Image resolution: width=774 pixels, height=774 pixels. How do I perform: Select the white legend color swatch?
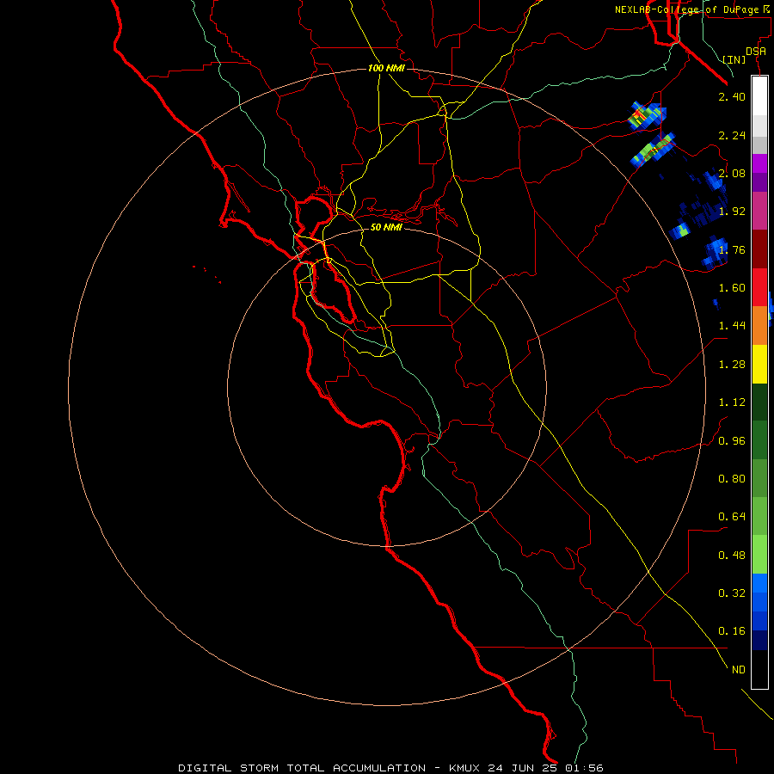759,96
